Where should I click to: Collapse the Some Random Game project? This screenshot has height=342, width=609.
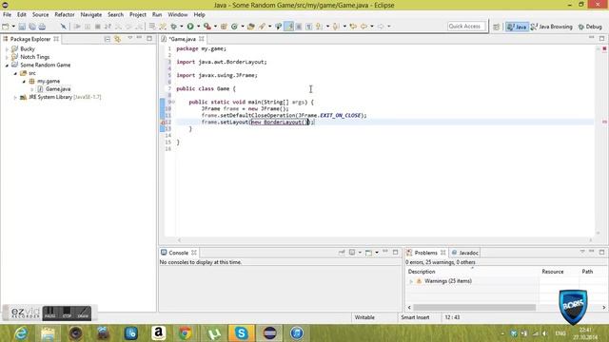7,66
